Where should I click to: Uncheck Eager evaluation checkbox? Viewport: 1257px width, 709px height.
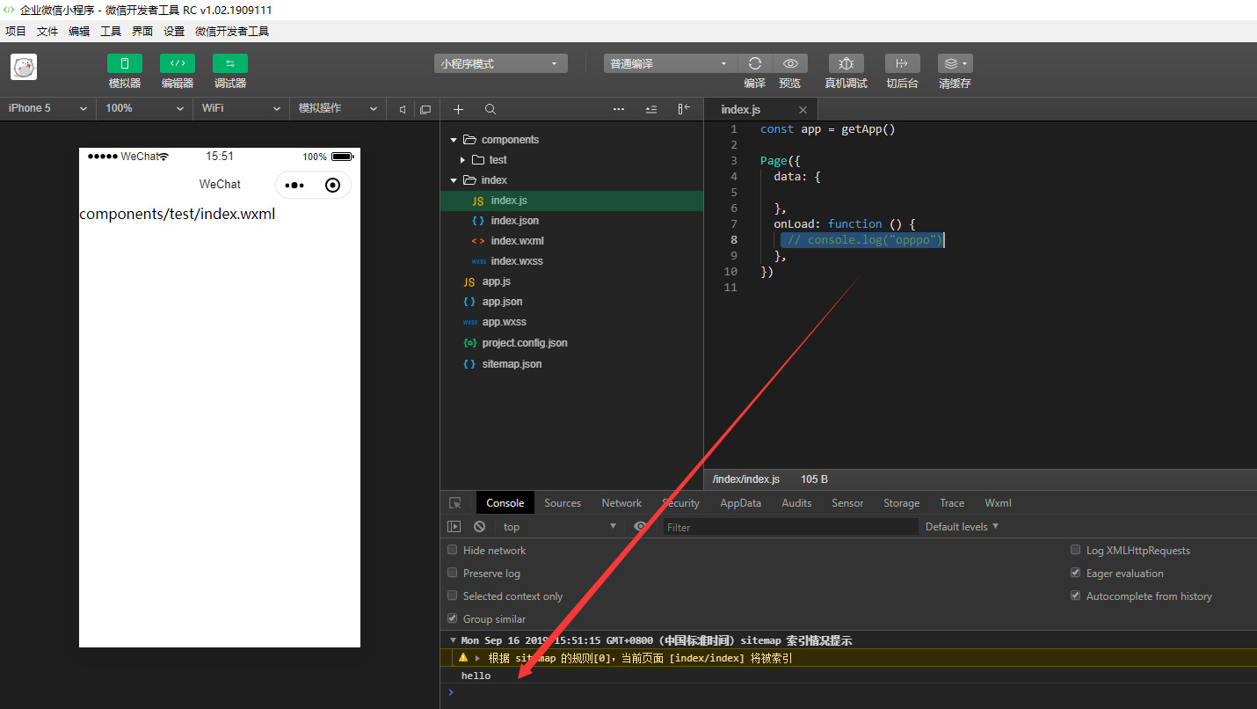point(1075,573)
